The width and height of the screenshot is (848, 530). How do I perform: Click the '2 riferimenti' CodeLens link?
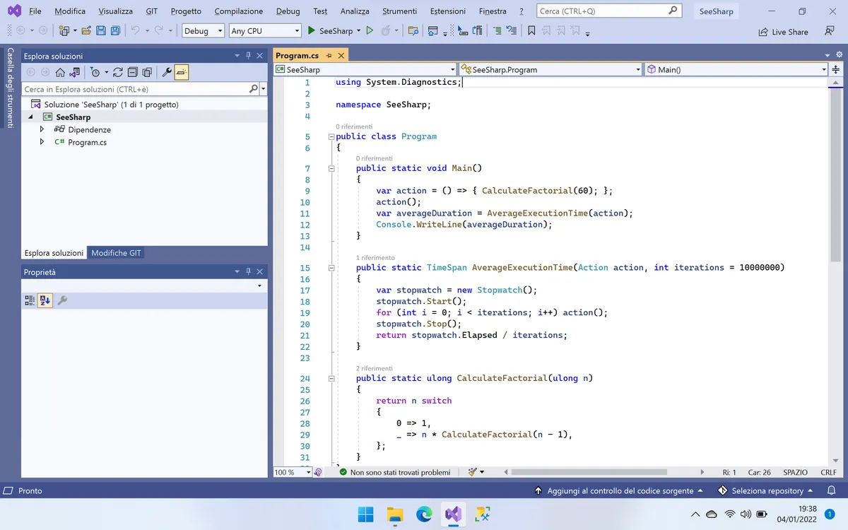tap(374, 368)
